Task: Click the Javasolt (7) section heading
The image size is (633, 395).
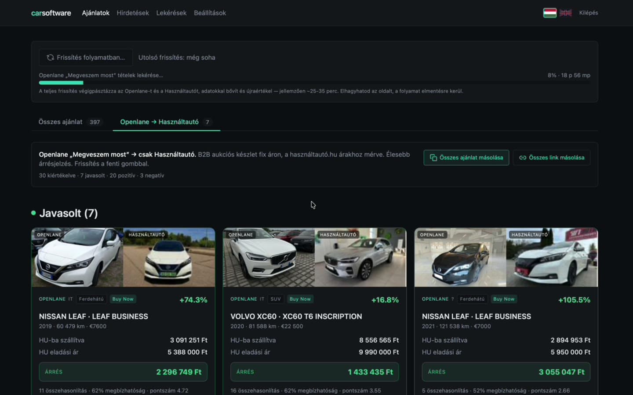Action: pyautogui.click(x=69, y=213)
